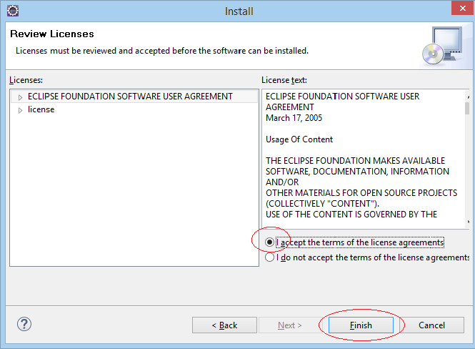Select "I do not accept the terms" radio button
The image size is (475, 349).
coord(269,257)
